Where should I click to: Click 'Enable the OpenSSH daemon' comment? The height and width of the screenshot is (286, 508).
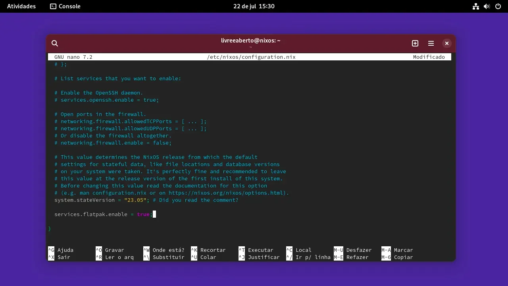pos(99,93)
